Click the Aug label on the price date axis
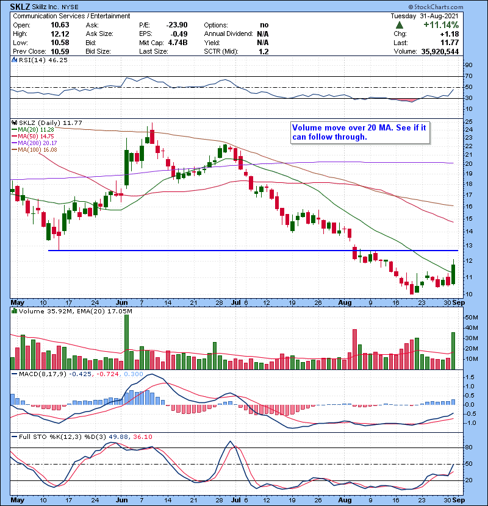The height and width of the screenshot is (506, 488). tap(345, 302)
